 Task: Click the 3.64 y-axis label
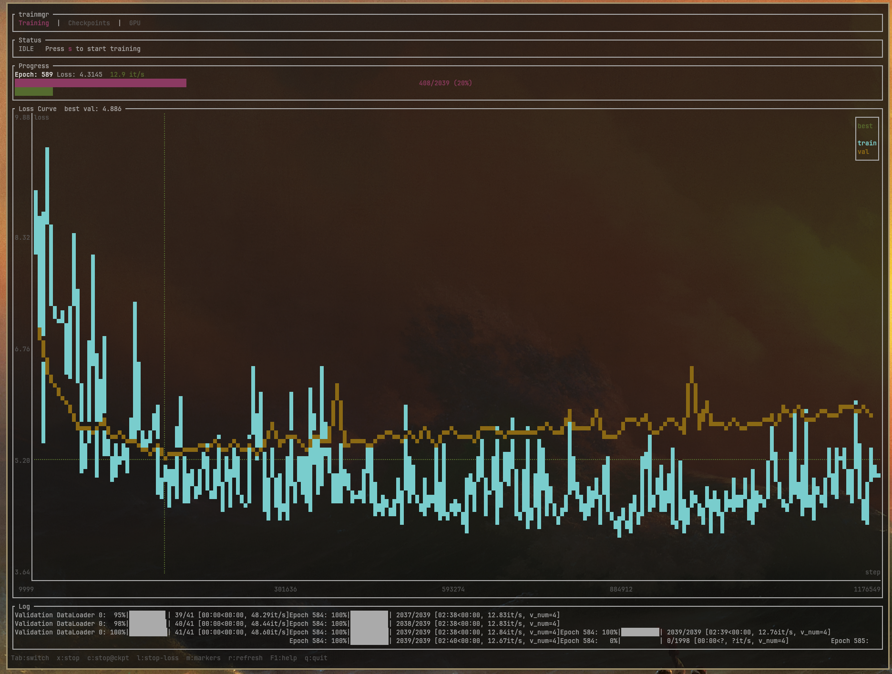tap(22, 572)
